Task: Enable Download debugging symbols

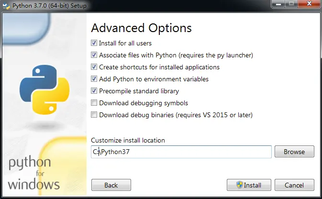Action: click(94, 103)
